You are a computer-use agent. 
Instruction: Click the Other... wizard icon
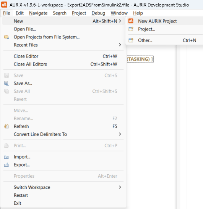point(131,40)
